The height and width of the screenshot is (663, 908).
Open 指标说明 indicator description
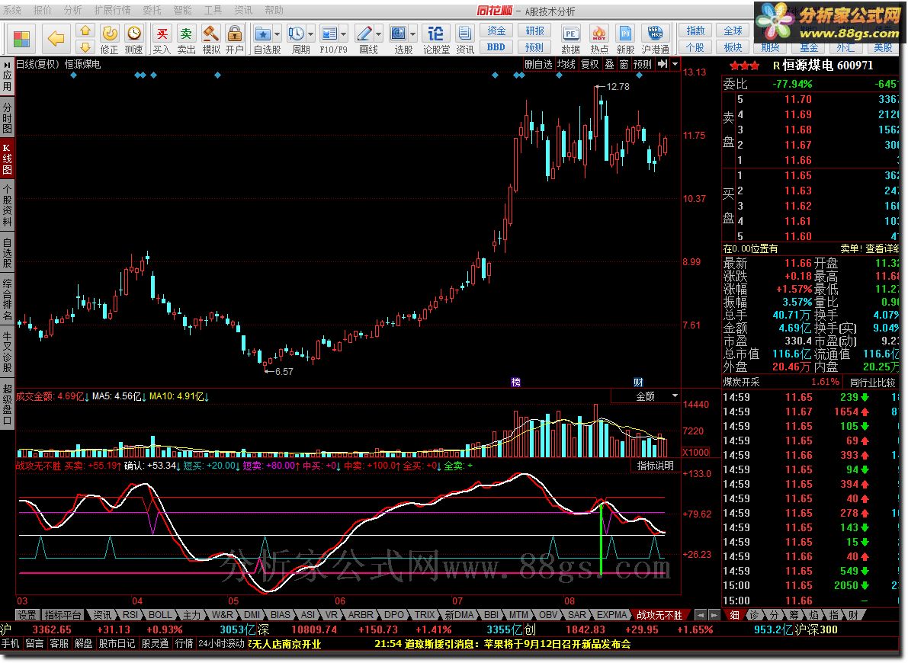click(655, 466)
